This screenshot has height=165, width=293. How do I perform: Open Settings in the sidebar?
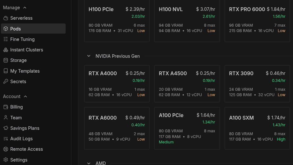tap(33, 160)
